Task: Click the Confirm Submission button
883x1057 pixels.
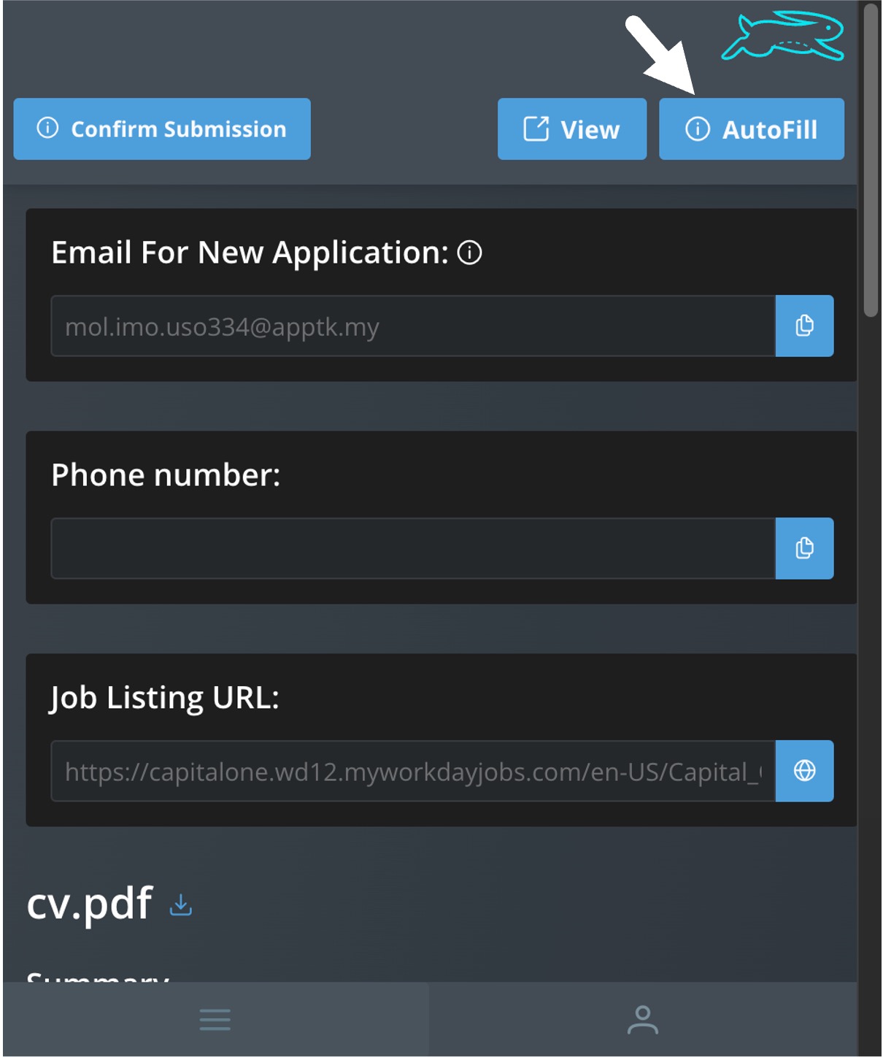Action: pyautogui.click(x=162, y=129)
